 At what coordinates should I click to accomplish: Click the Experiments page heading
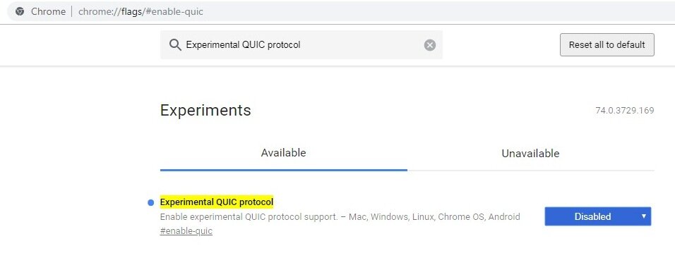click(x=205, y=111)
